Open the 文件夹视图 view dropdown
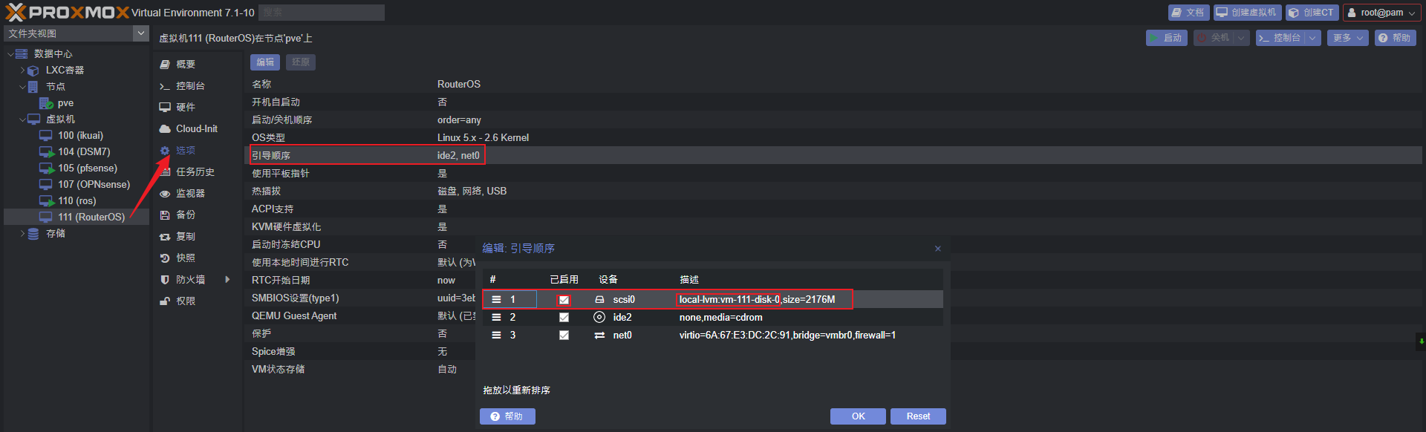Image resolution: width=1426 pixels, height=432 pixels. point(76,33)
